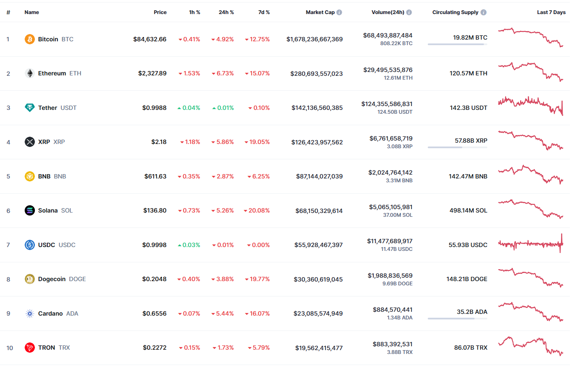Click the Bitcoin coin logo icon
The height and width of the screenshot is (368, 575).
[x=30, y=39]
